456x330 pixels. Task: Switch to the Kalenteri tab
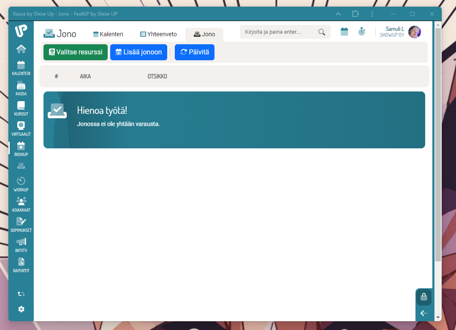coord(108,34)
